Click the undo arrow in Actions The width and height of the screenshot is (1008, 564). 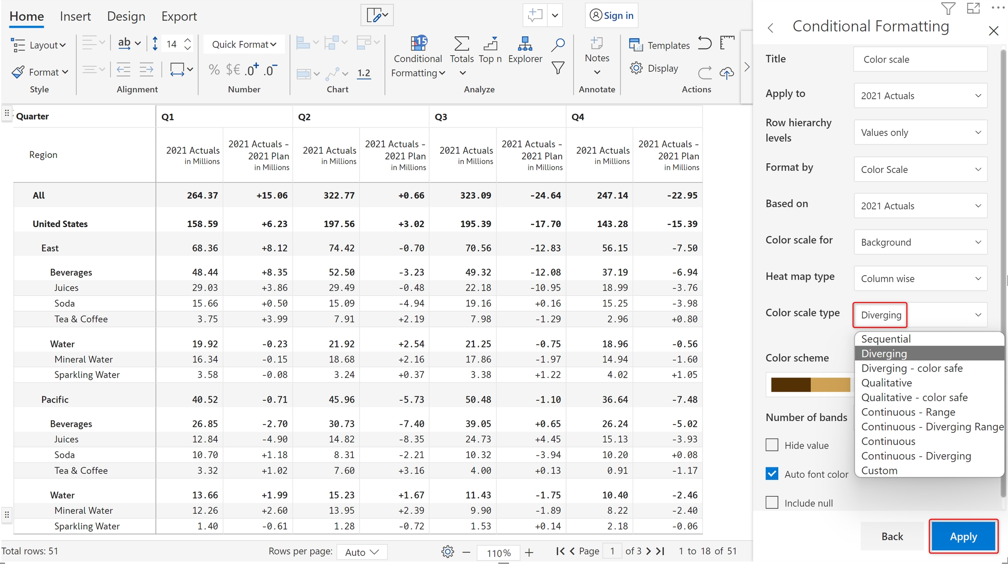tap(704, 43)
